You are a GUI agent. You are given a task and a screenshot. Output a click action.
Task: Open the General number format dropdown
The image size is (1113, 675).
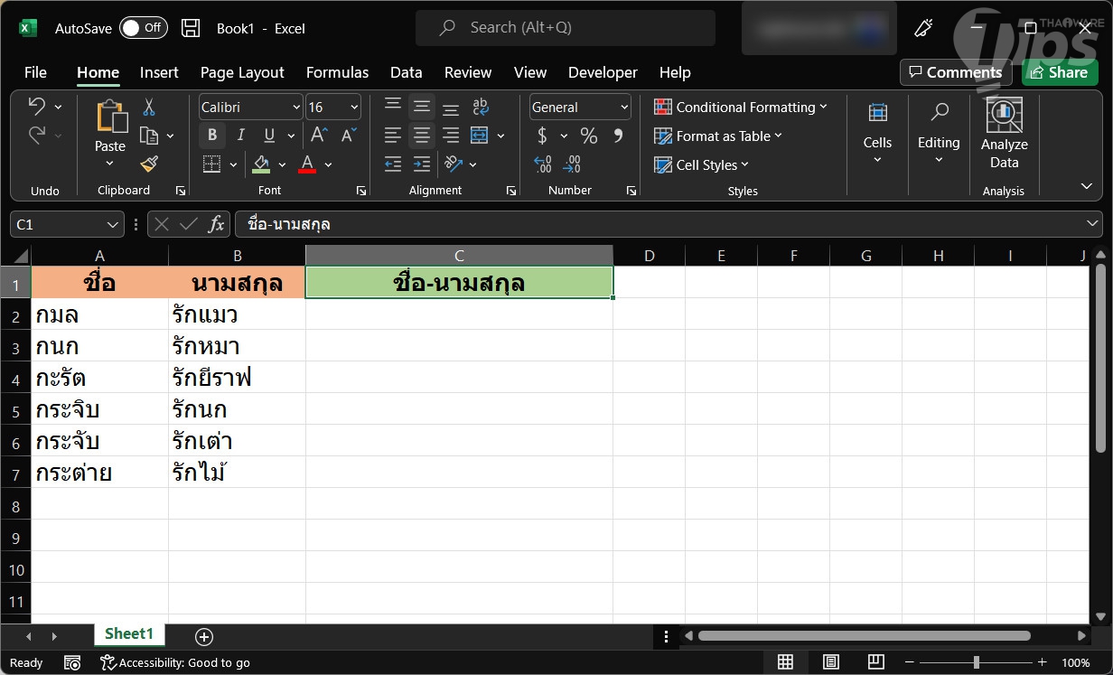click(x=624, y=108)
